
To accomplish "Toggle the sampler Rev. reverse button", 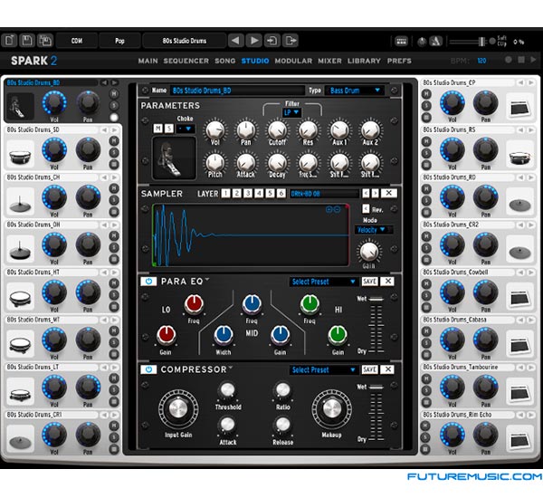I will point(366,208).
